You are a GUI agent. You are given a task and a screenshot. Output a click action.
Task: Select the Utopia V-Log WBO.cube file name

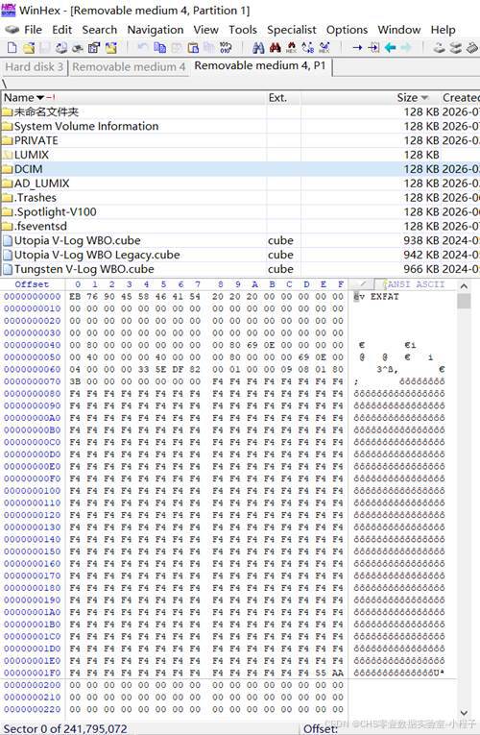pos(77,240)
